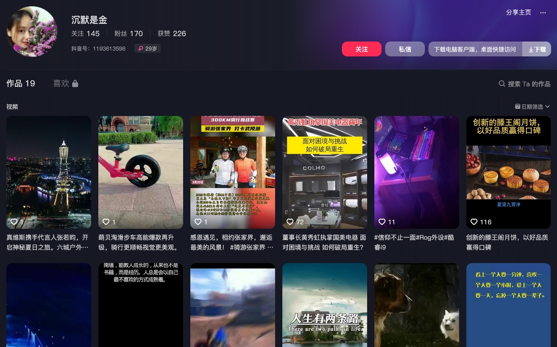This screenshot has width=557, height=347.
Task: Click the heart icon on 萌贝淘滑步车 video
Action: coord(106,222)
